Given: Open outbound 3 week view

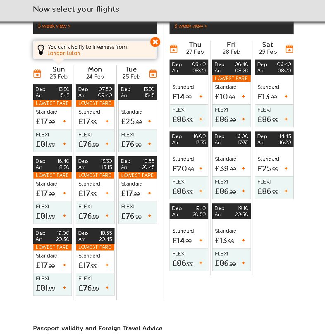Looking at the screenshot, I should click(54, 26).
